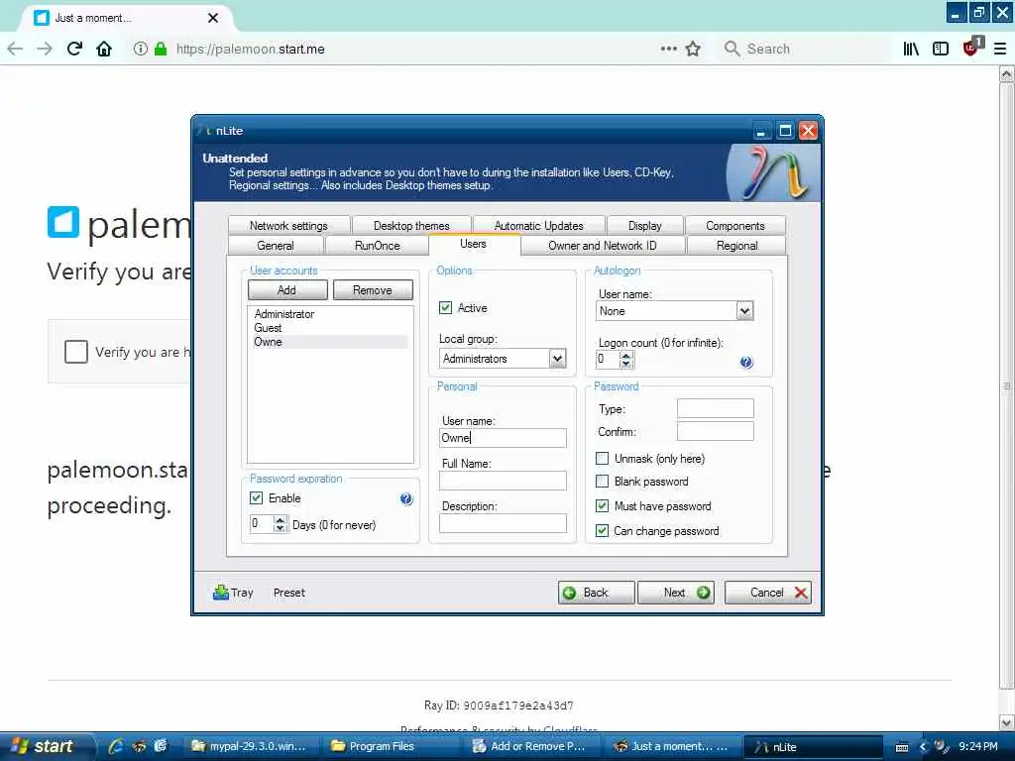
Task: Launch Internet Explorer from quick launch
Action: click(116, 746)
